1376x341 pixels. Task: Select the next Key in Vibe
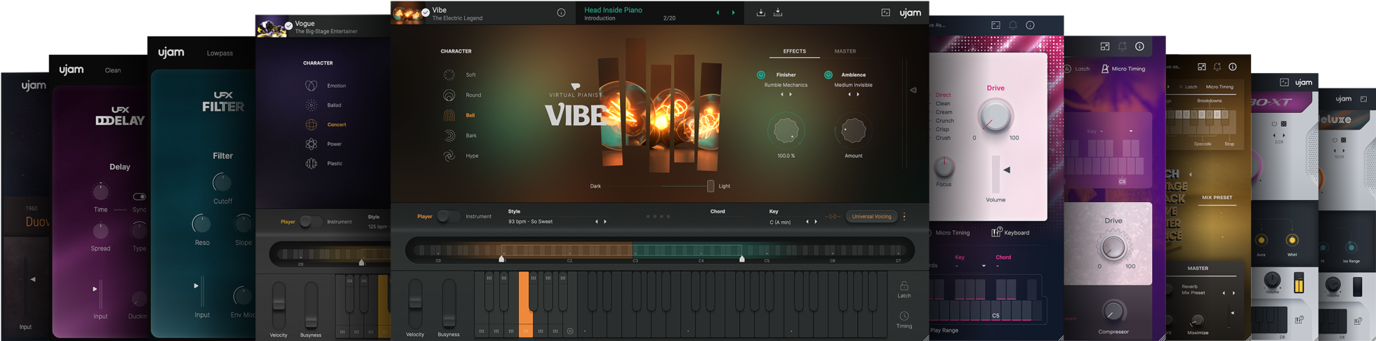point(816,222)
